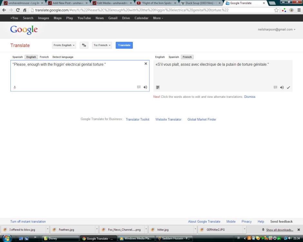
Task: Click the checkmark rate translation icon
Action: click(288, 88)
